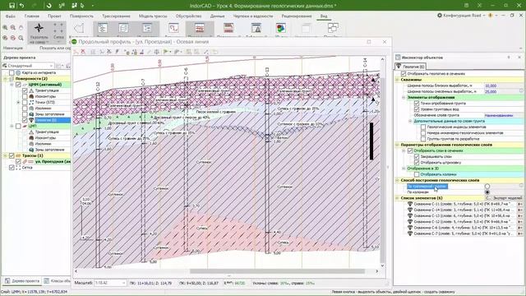Image resolution: width=526 pixels, height=296 pixels.
Task: Click the Undo arrow in title bar
Action: (22, 6)
